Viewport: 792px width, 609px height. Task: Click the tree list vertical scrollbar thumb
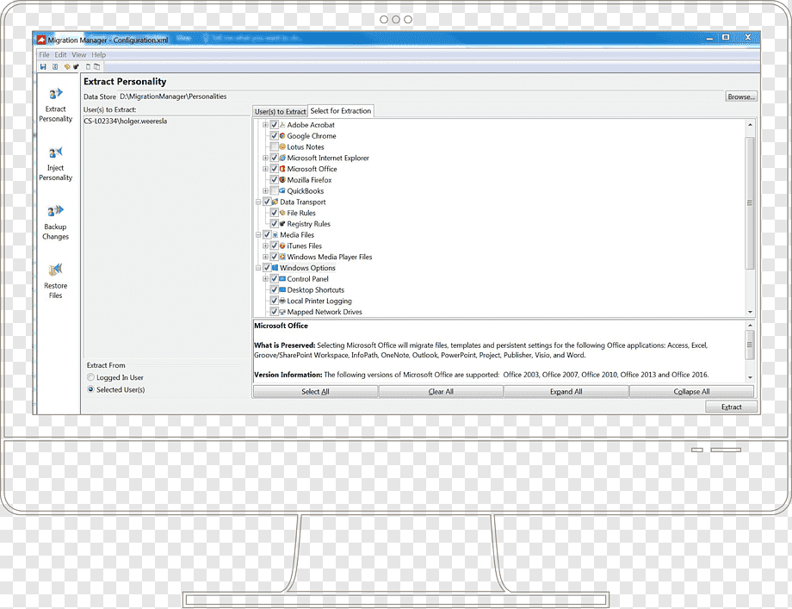point(750,203)
